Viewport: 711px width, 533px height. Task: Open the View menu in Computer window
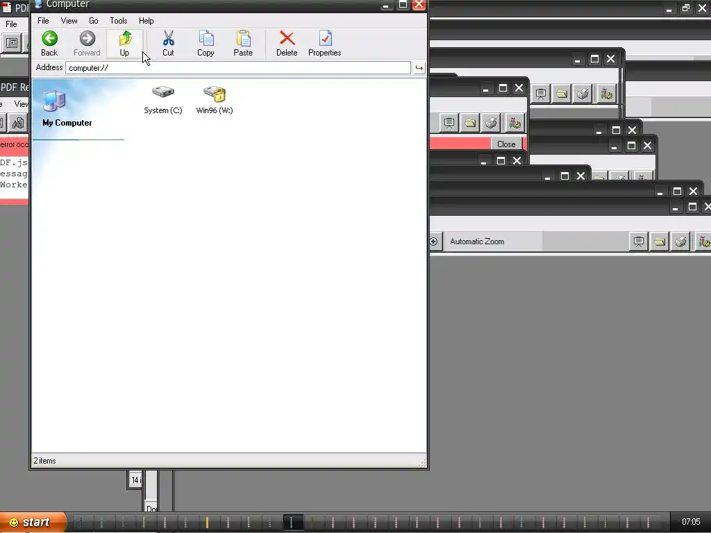(x=69, y=21)
